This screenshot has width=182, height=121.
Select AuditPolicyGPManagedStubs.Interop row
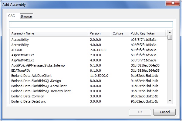click(x=88, y=65)
